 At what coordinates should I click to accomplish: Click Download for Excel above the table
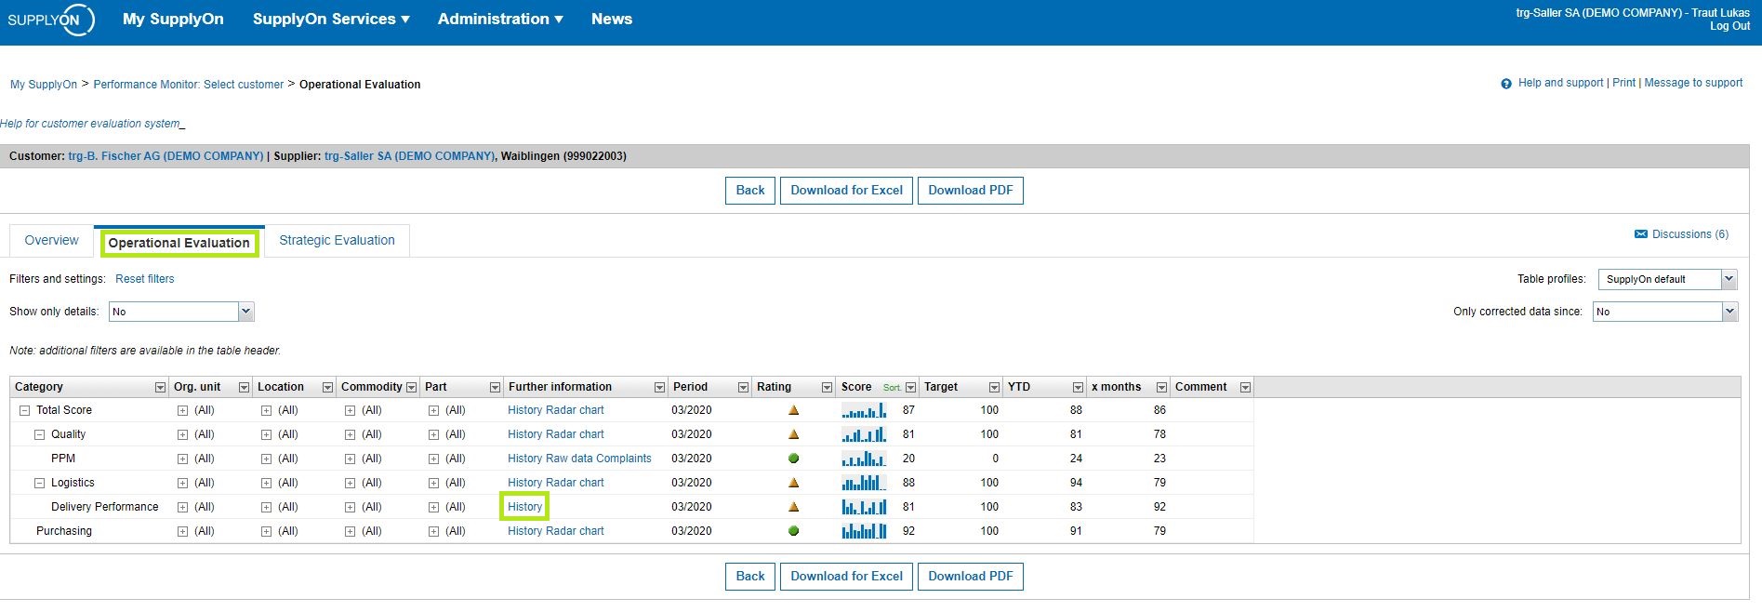click(846, 190)
